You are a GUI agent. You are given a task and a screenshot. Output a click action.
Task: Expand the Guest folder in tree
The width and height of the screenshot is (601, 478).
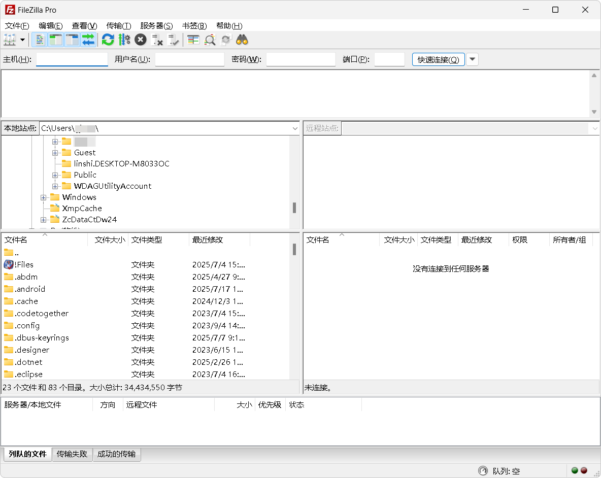[x=55, y=153]
